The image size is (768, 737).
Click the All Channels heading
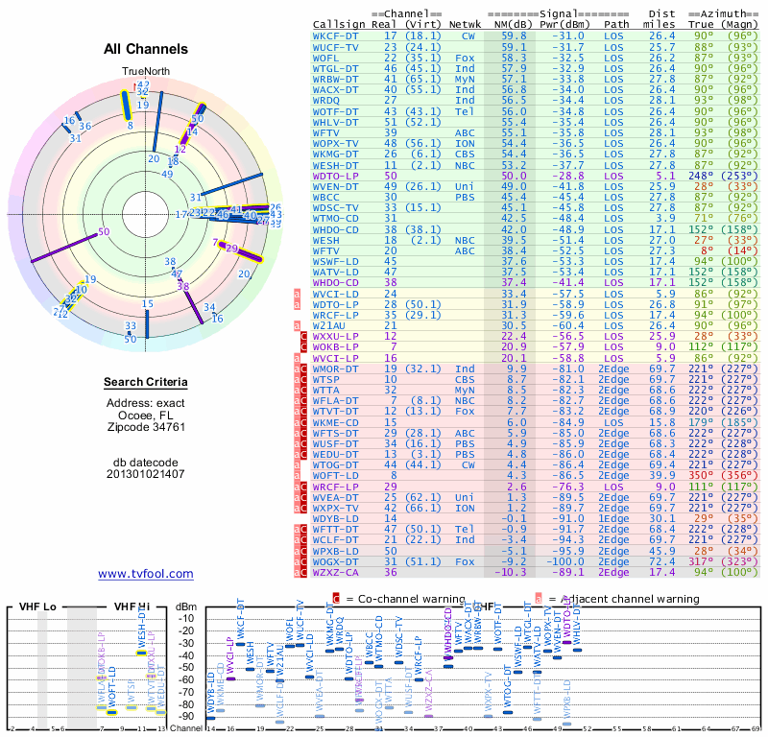click(x=146, y=49)
